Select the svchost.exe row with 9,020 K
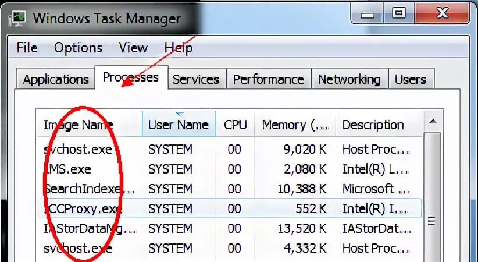This screenshot has width=478, height=262. pos(229,149)
